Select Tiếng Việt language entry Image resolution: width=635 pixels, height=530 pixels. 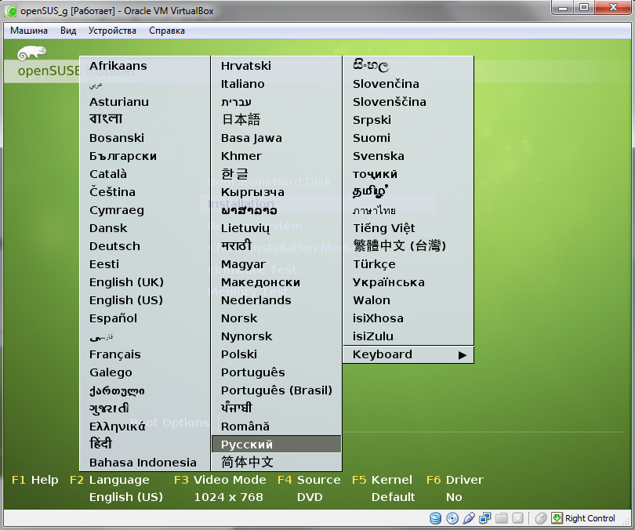(408, 228)
